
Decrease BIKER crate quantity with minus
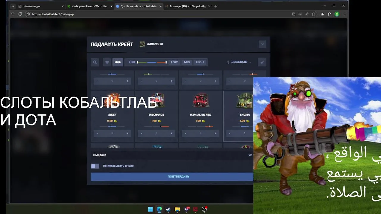tap(97, 133)
